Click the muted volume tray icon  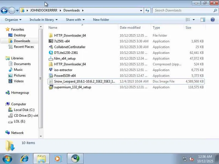(191, 159)
